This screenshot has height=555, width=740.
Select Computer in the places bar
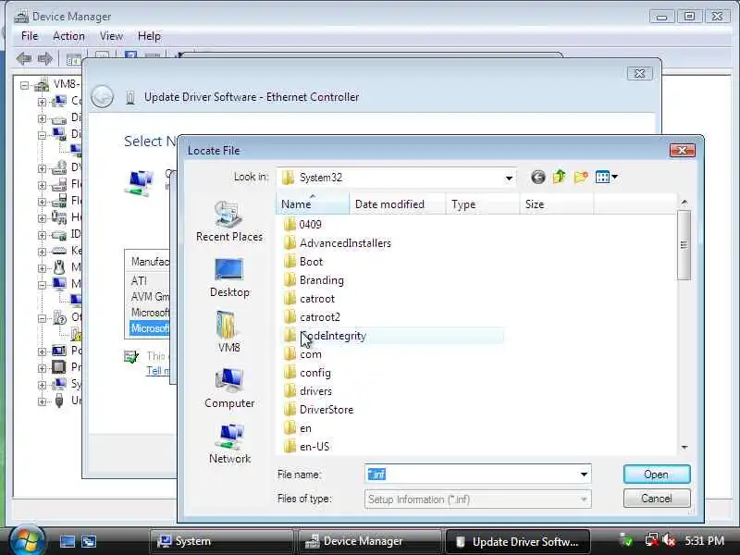click(229, 388)
